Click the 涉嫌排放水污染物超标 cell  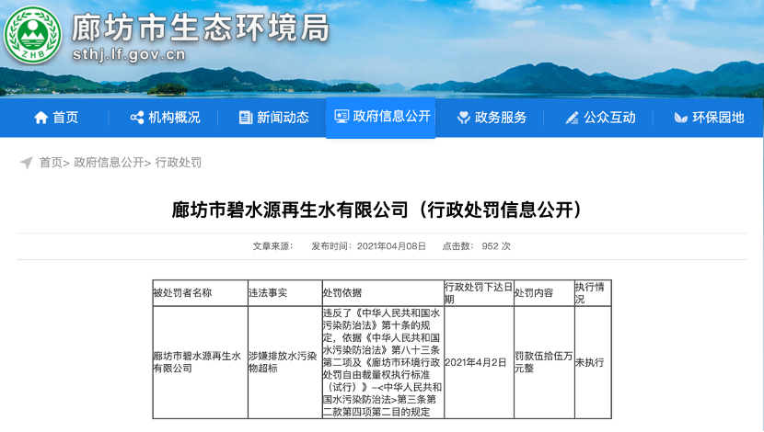(285, 362)
